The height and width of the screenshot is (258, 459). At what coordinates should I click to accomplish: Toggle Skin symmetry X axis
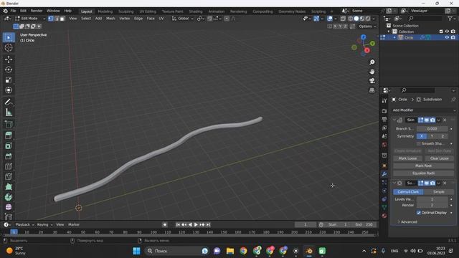pyautogui.click(x=422, y=136)
